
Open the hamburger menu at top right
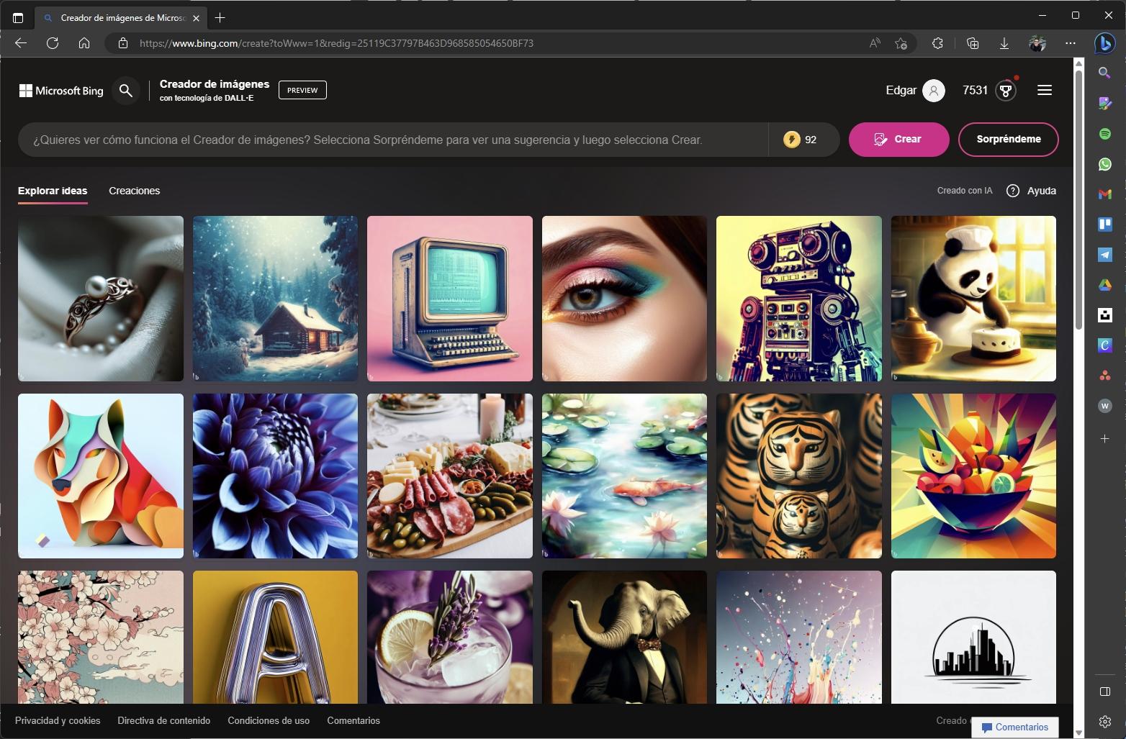[x=1044, y=90]
